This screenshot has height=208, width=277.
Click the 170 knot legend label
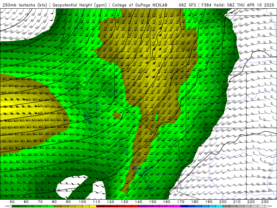(180, 202)
